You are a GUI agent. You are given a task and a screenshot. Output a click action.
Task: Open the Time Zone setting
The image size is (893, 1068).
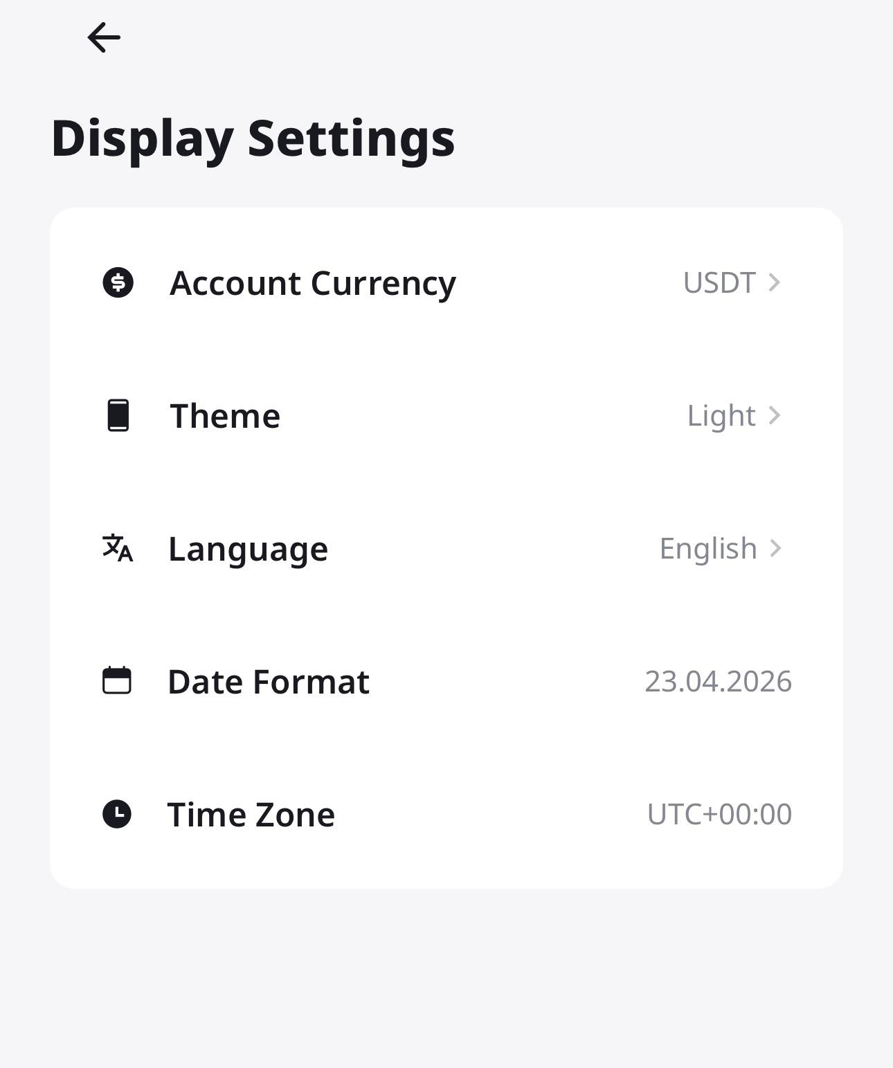click(251, 814)
